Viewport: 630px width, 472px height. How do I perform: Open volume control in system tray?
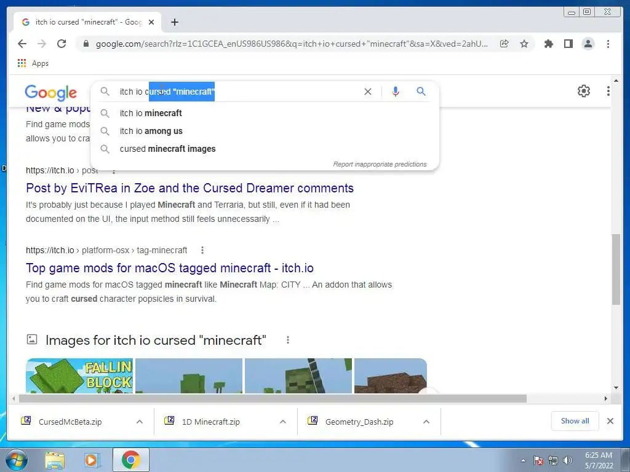pos(568,460)
